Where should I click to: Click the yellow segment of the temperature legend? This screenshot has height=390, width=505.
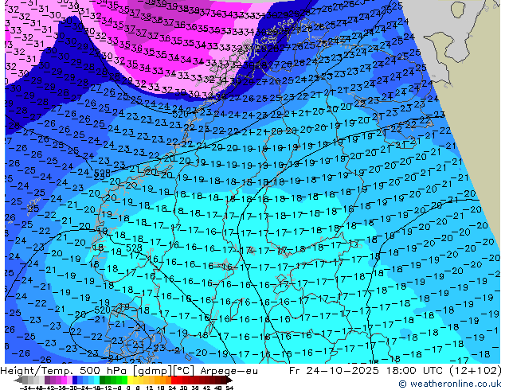(130, 380)
